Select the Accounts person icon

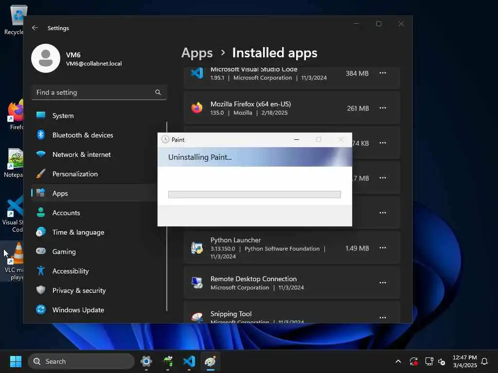point(41,213)
